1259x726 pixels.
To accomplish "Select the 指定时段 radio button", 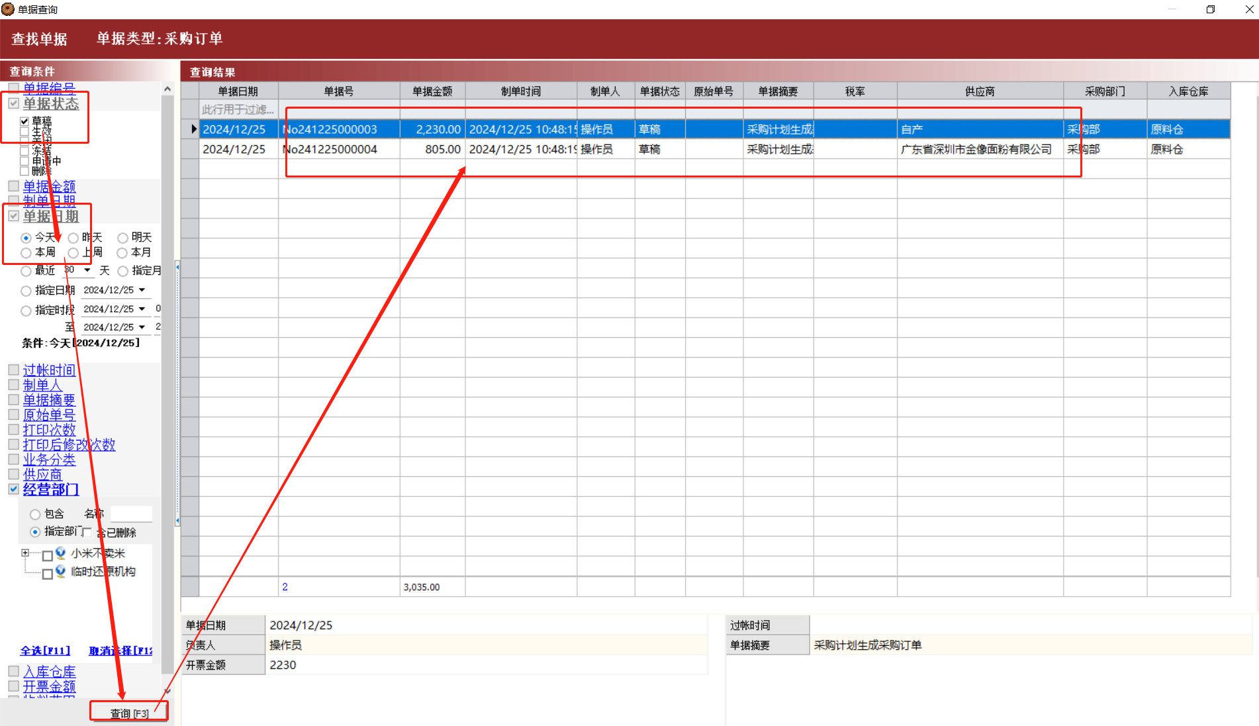I will click(26, 311).
